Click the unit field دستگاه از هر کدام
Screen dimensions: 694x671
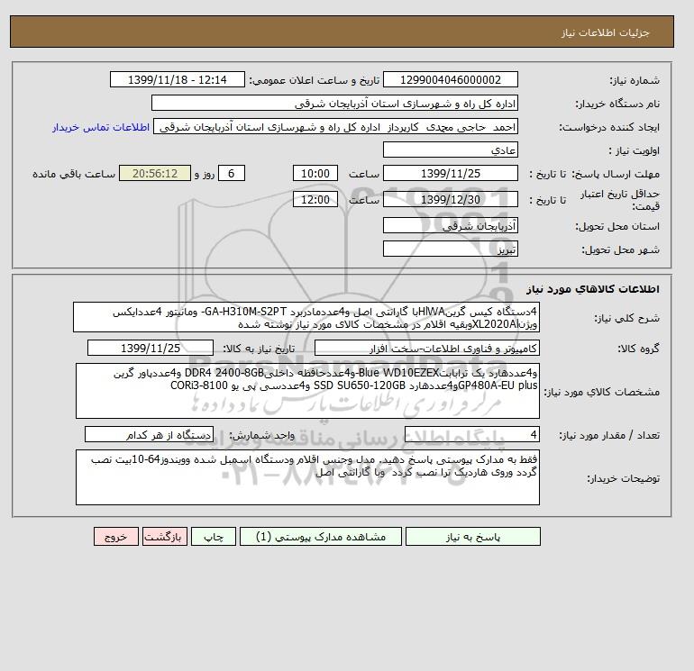click(149, 434)
